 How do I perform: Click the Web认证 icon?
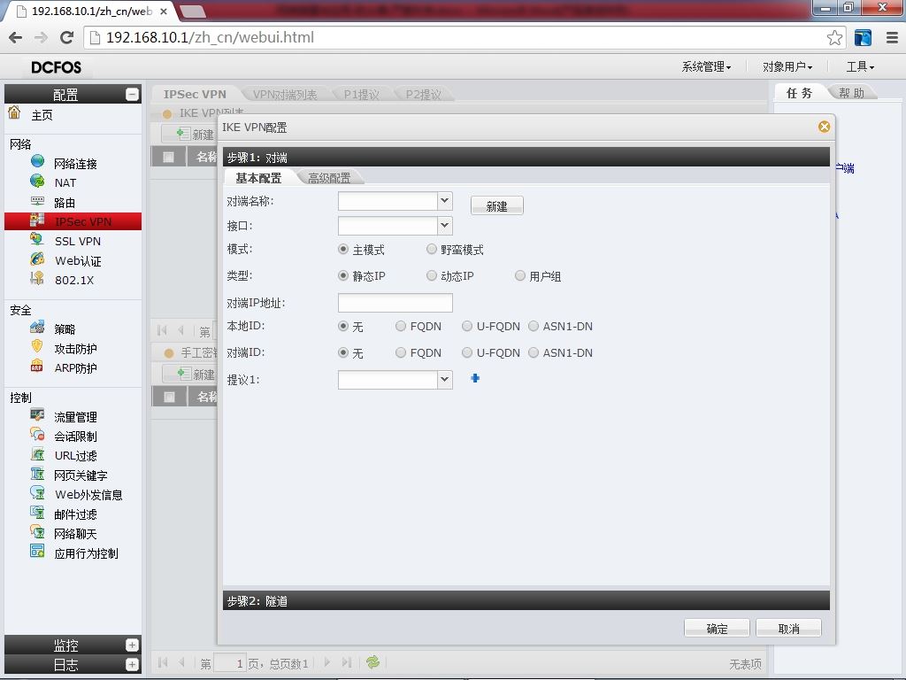[37, 259]
